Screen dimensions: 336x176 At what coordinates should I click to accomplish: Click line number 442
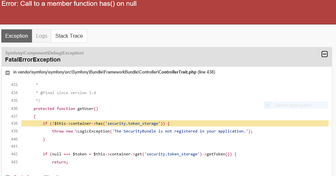(15, 154)
